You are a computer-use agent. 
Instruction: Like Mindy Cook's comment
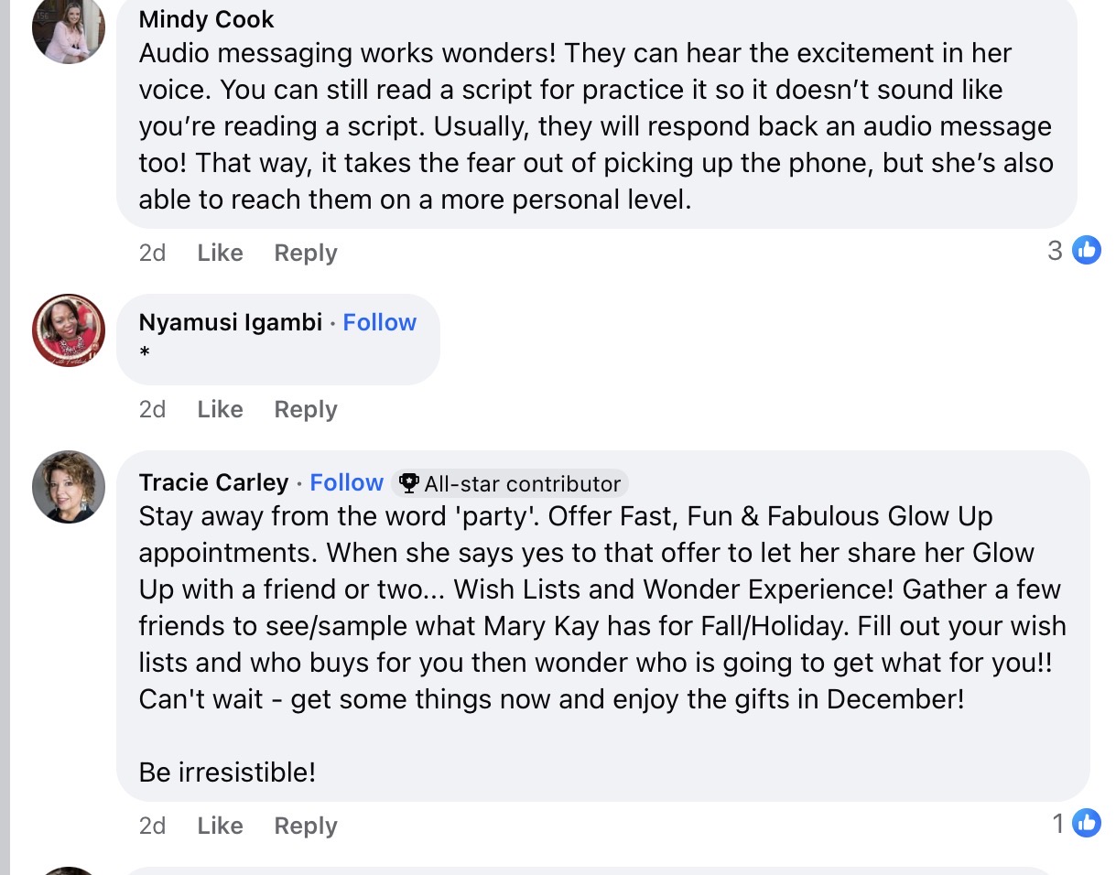pyautogui.click(x=220, y=253)
